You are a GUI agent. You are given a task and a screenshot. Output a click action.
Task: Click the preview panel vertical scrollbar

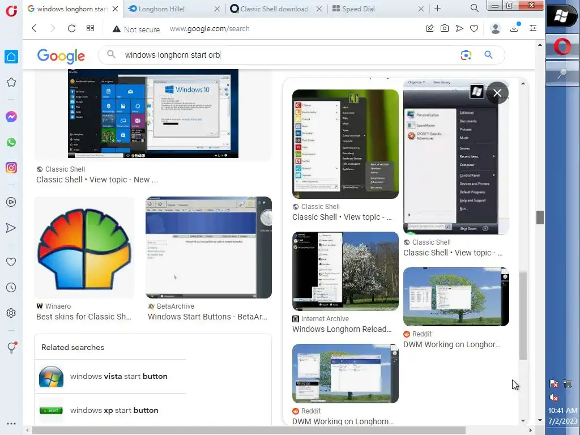coord(523,315)
